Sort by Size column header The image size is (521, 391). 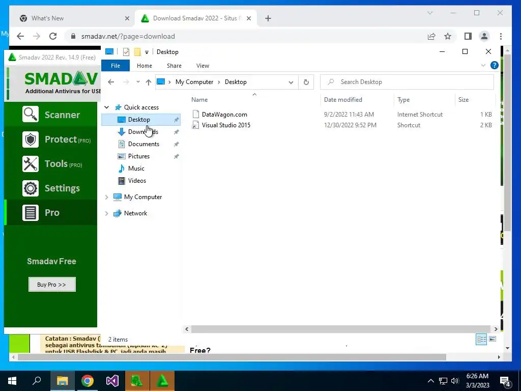pos(463,100)
